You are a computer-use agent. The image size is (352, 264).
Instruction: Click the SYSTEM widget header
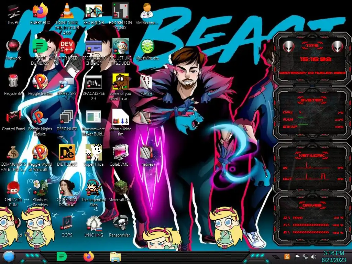[312, 100]
